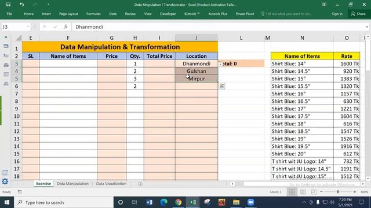Viewport: 371px width, 208px height.
Task: Switch to the Formulas tab
Action: [93, 14]
